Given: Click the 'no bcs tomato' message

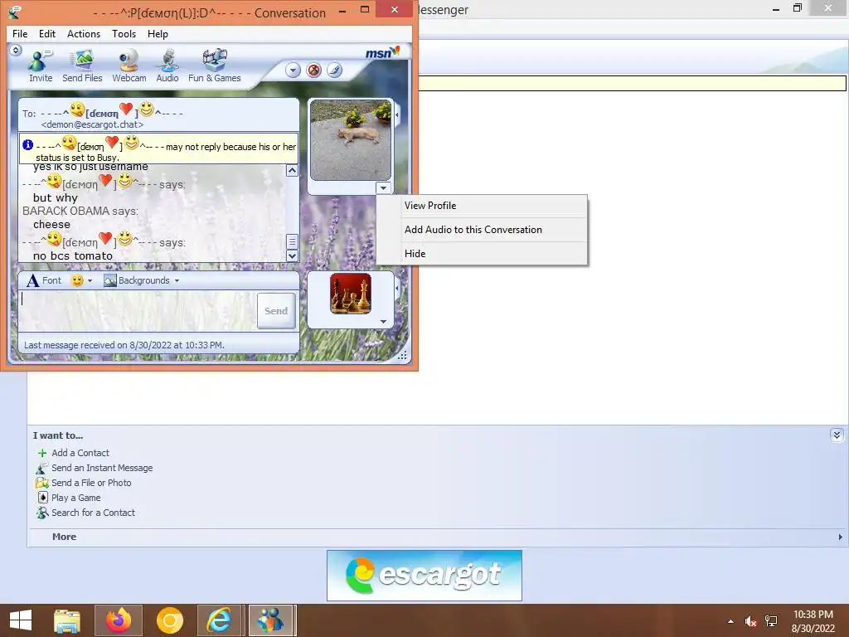Looking at the screenshot, I should [73, 255].
